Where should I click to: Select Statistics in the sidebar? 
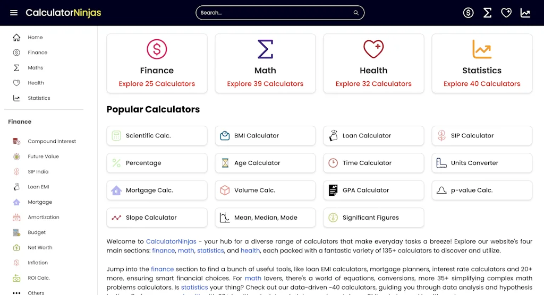tap(39, 98)
